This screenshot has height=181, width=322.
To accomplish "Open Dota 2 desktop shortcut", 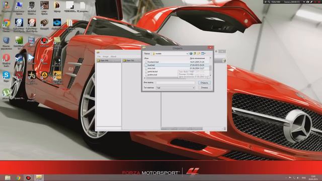I will [19, 75].
